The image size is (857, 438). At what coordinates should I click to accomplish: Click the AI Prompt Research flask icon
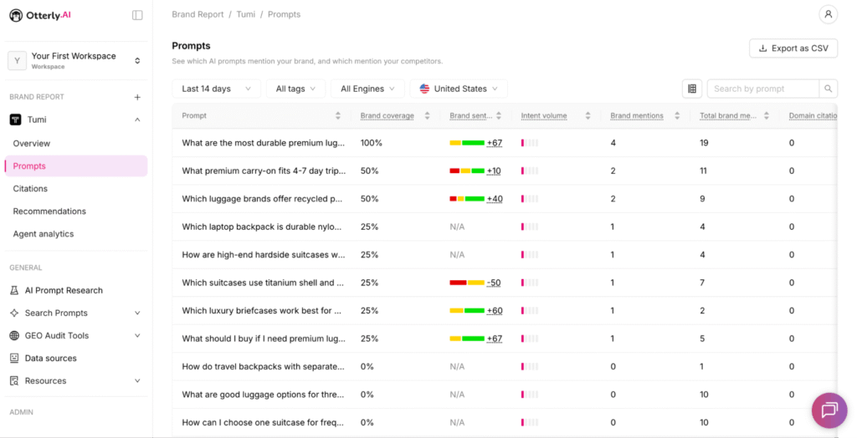pos(14,291)
